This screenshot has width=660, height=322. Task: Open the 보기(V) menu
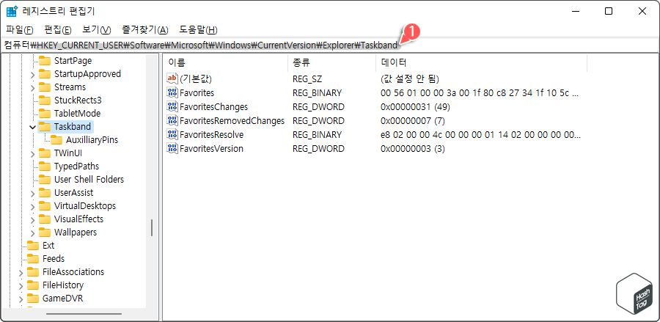click(96, 30)
